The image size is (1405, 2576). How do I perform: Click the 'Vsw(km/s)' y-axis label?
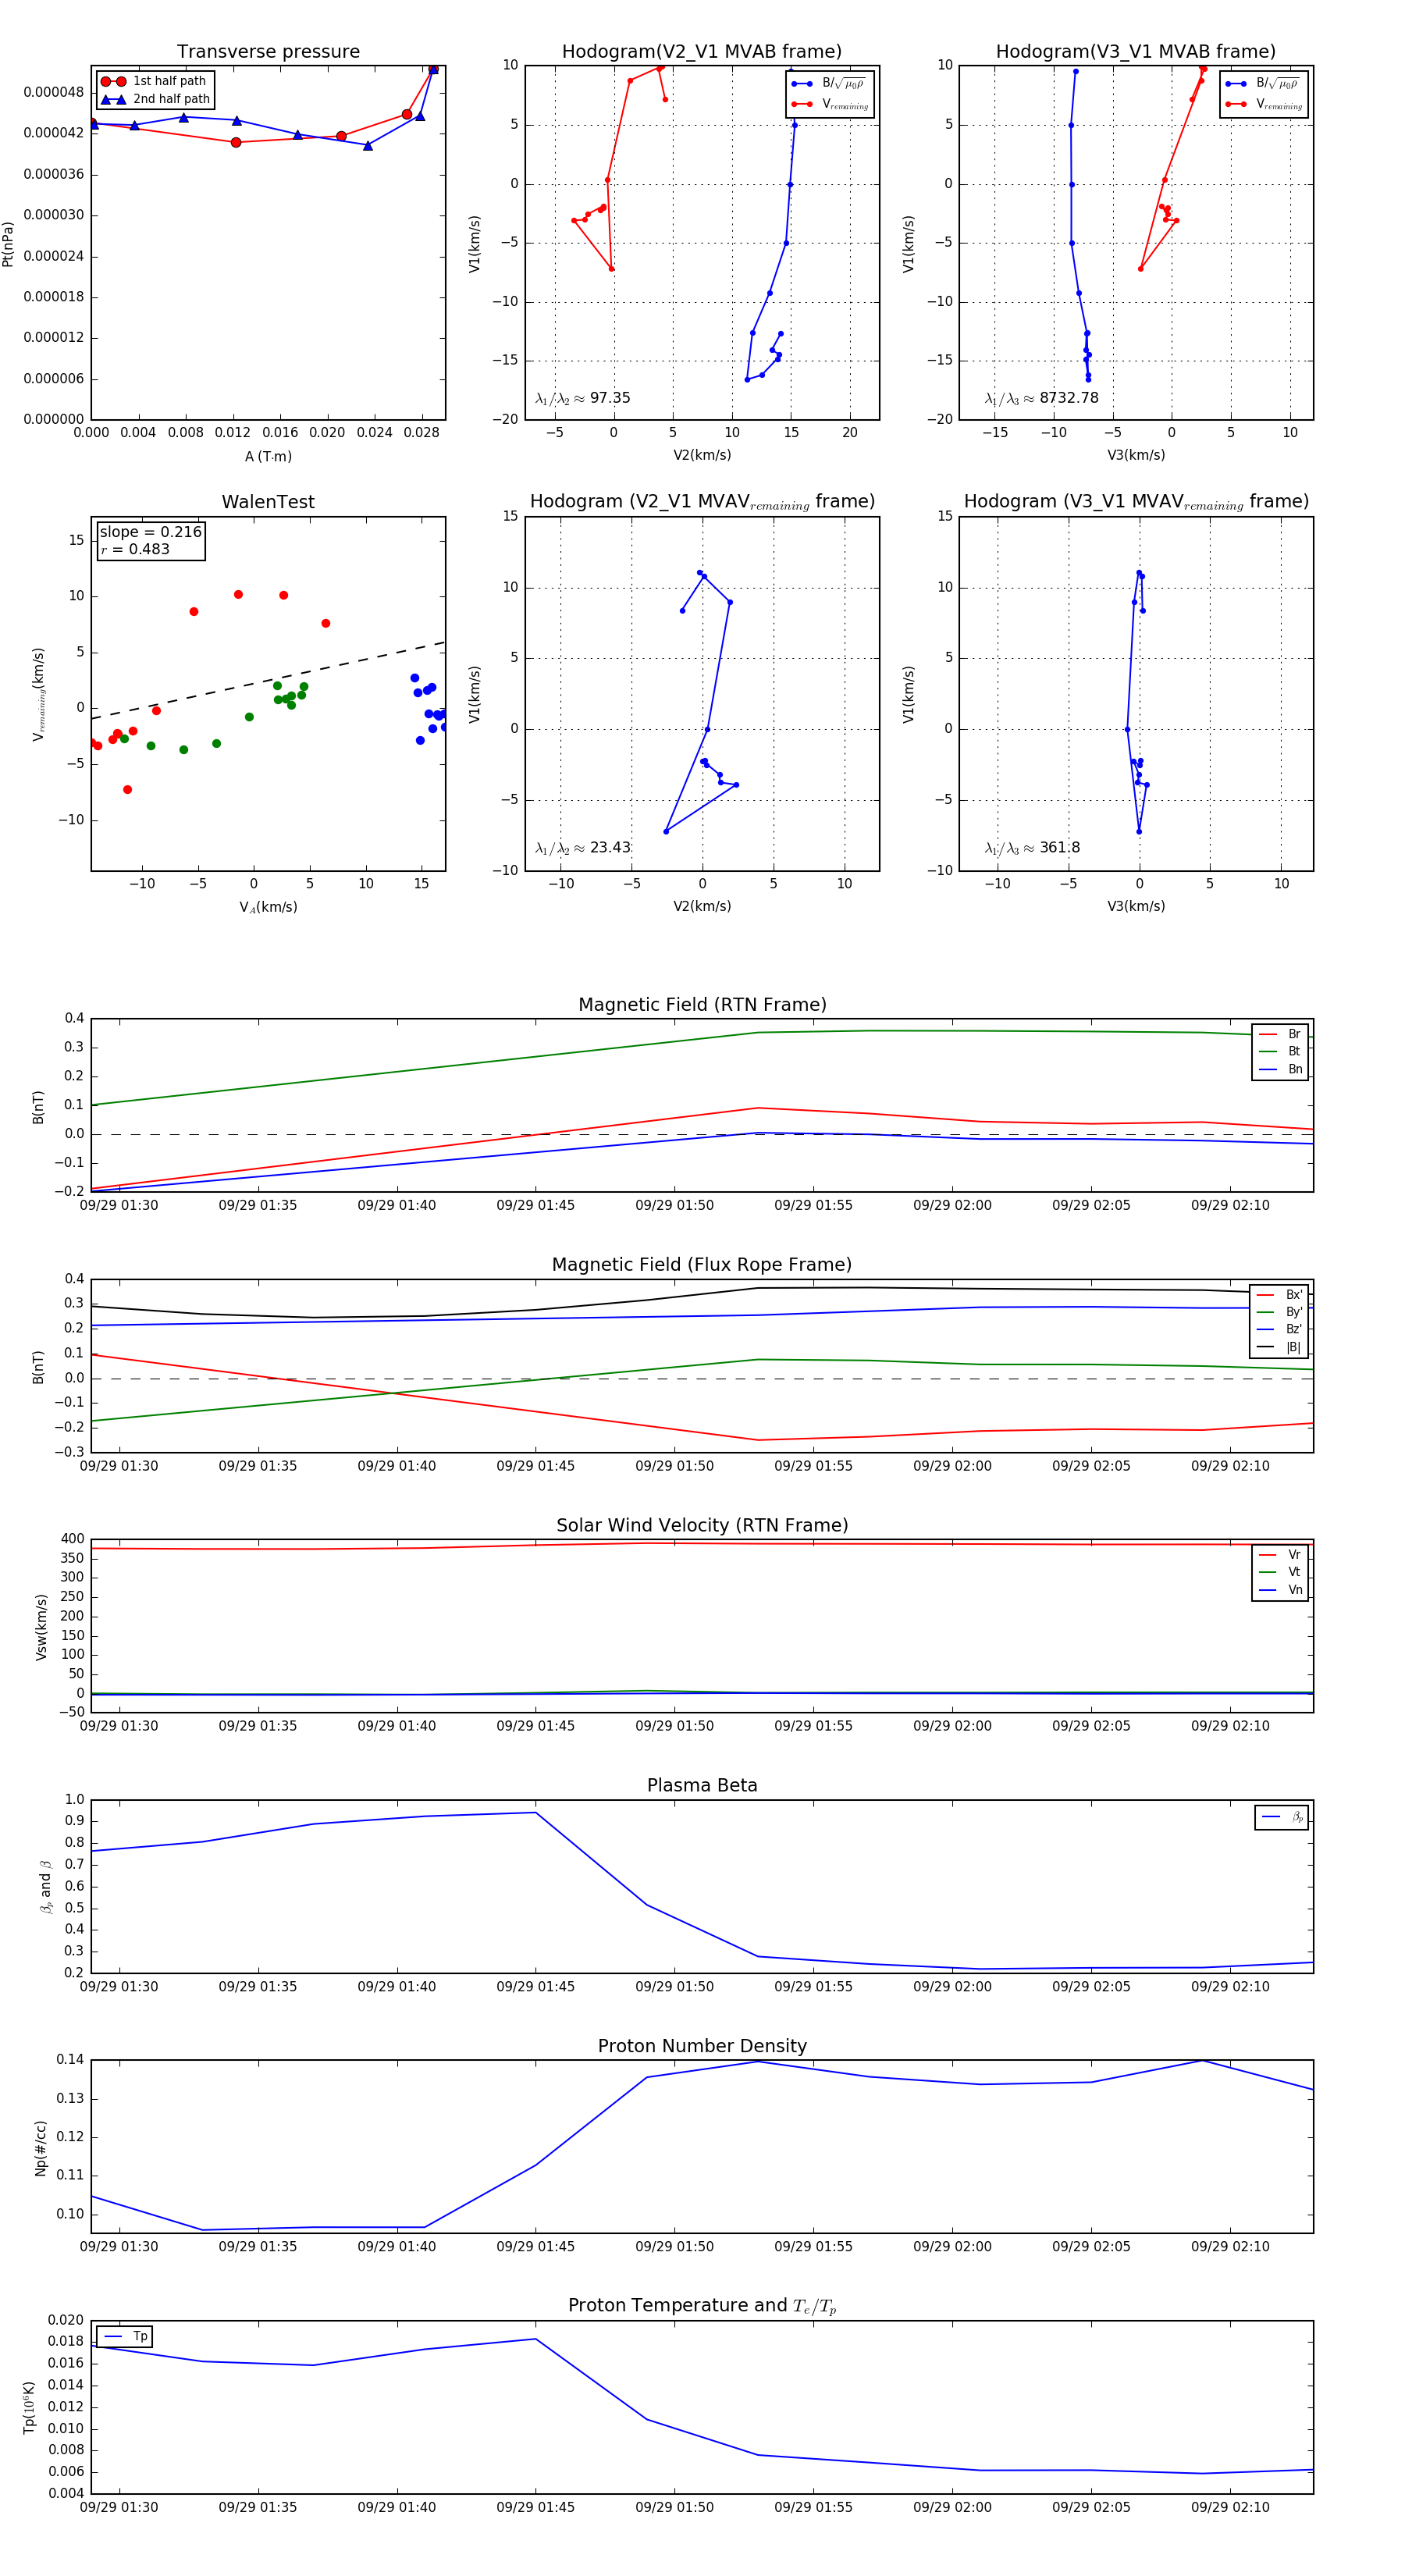pos(41,1627)
